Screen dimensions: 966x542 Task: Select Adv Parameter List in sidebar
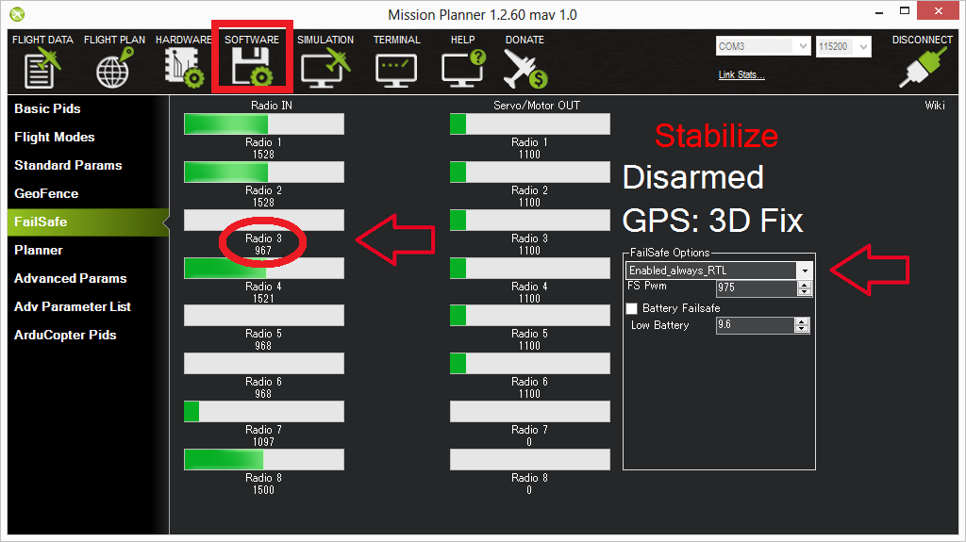click(72, 306)
